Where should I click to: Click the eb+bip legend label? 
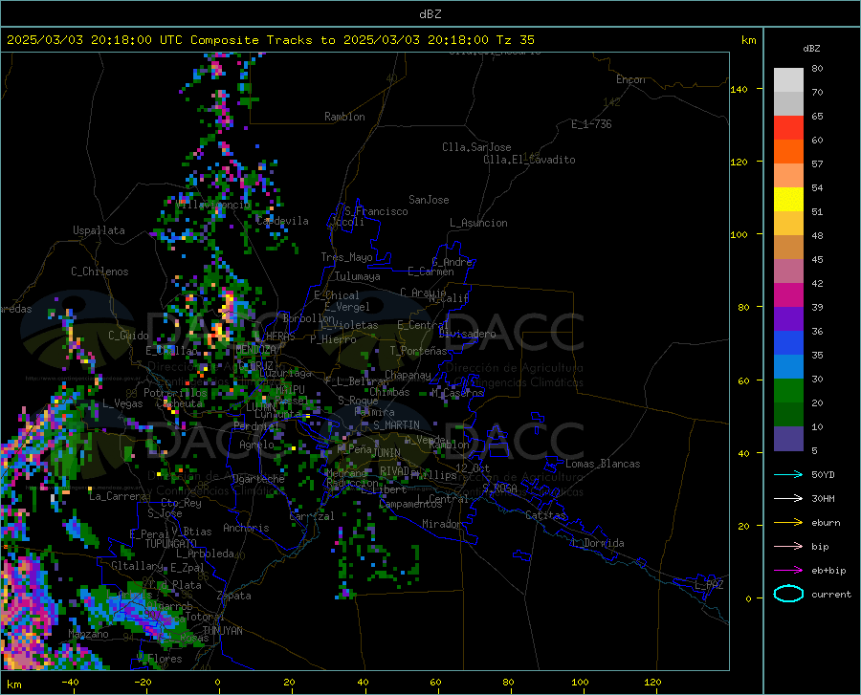[x=828, y=571]
